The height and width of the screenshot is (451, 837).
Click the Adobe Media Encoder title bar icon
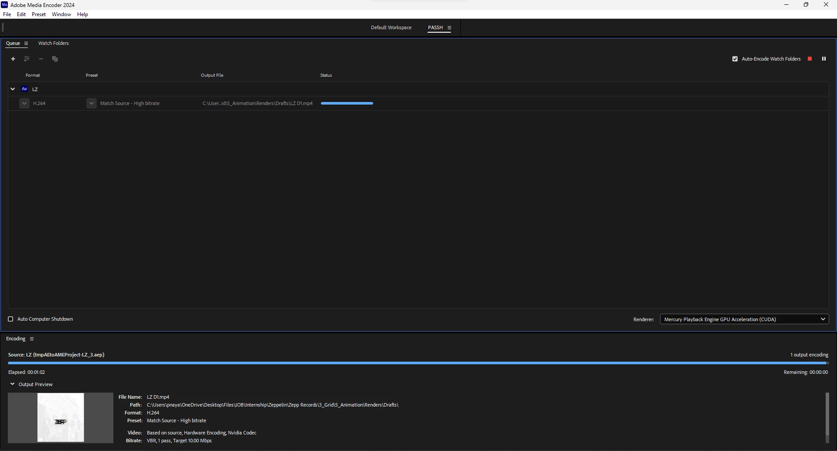pos(4,5)
